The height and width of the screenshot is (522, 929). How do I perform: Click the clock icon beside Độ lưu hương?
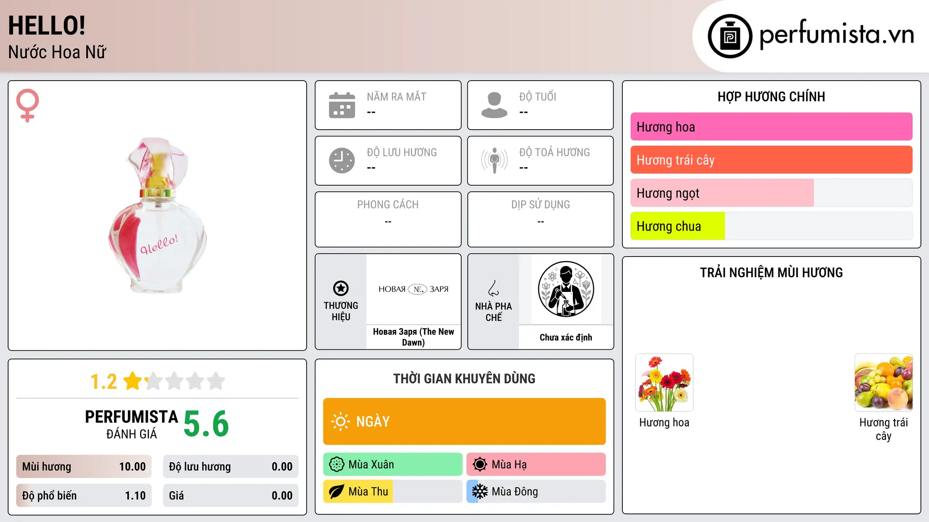342,160
